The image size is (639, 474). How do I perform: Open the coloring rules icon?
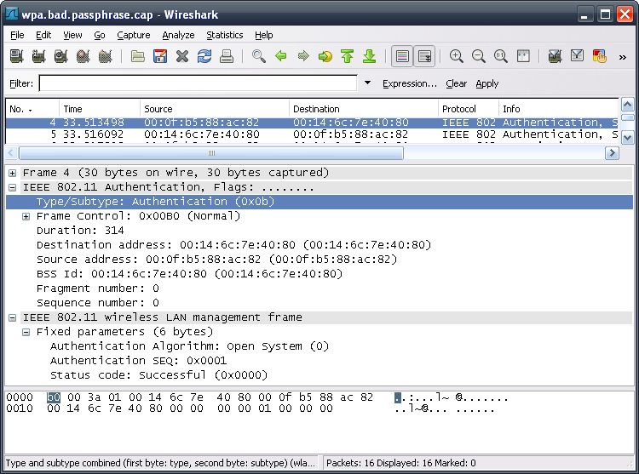click(x=599, y=57)
